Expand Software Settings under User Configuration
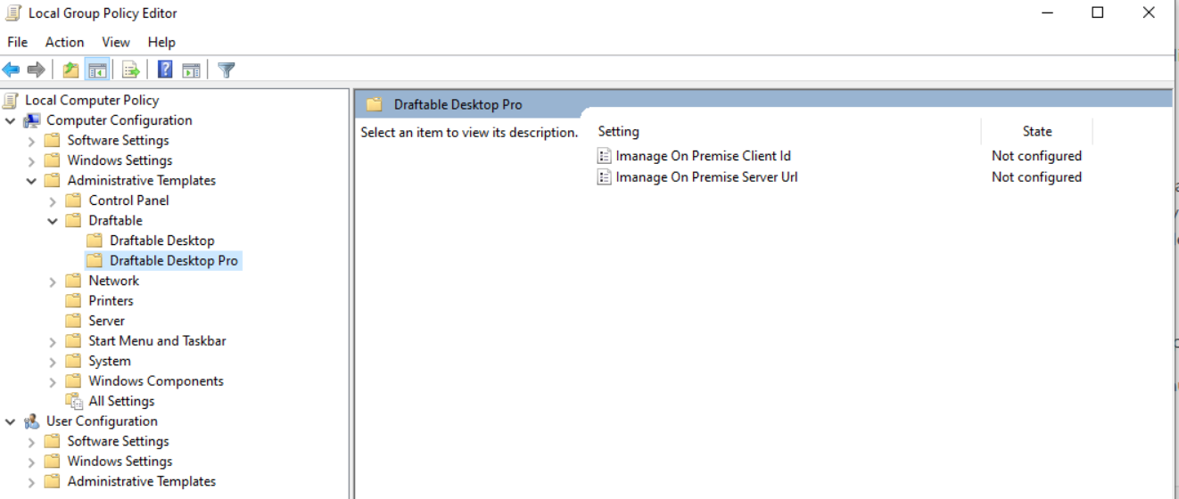This screenshot has width=1179, height=499. [x=32, y=441]
